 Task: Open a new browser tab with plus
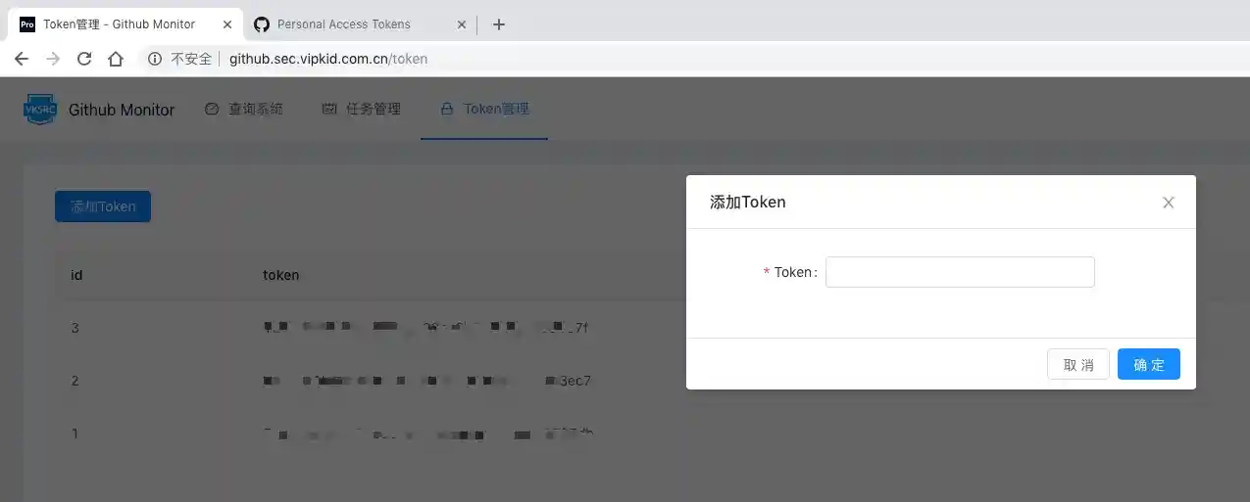coord(499,24)
